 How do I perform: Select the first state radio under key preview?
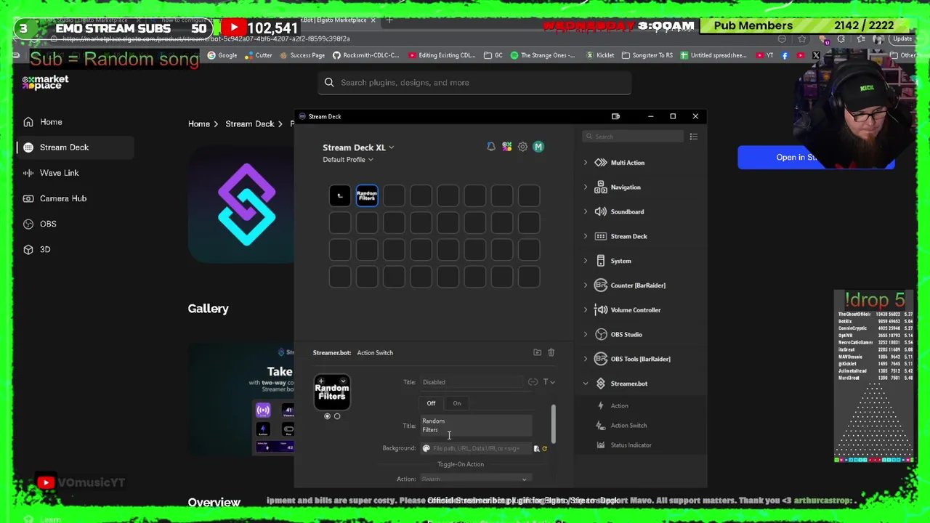tap(327, 416)
